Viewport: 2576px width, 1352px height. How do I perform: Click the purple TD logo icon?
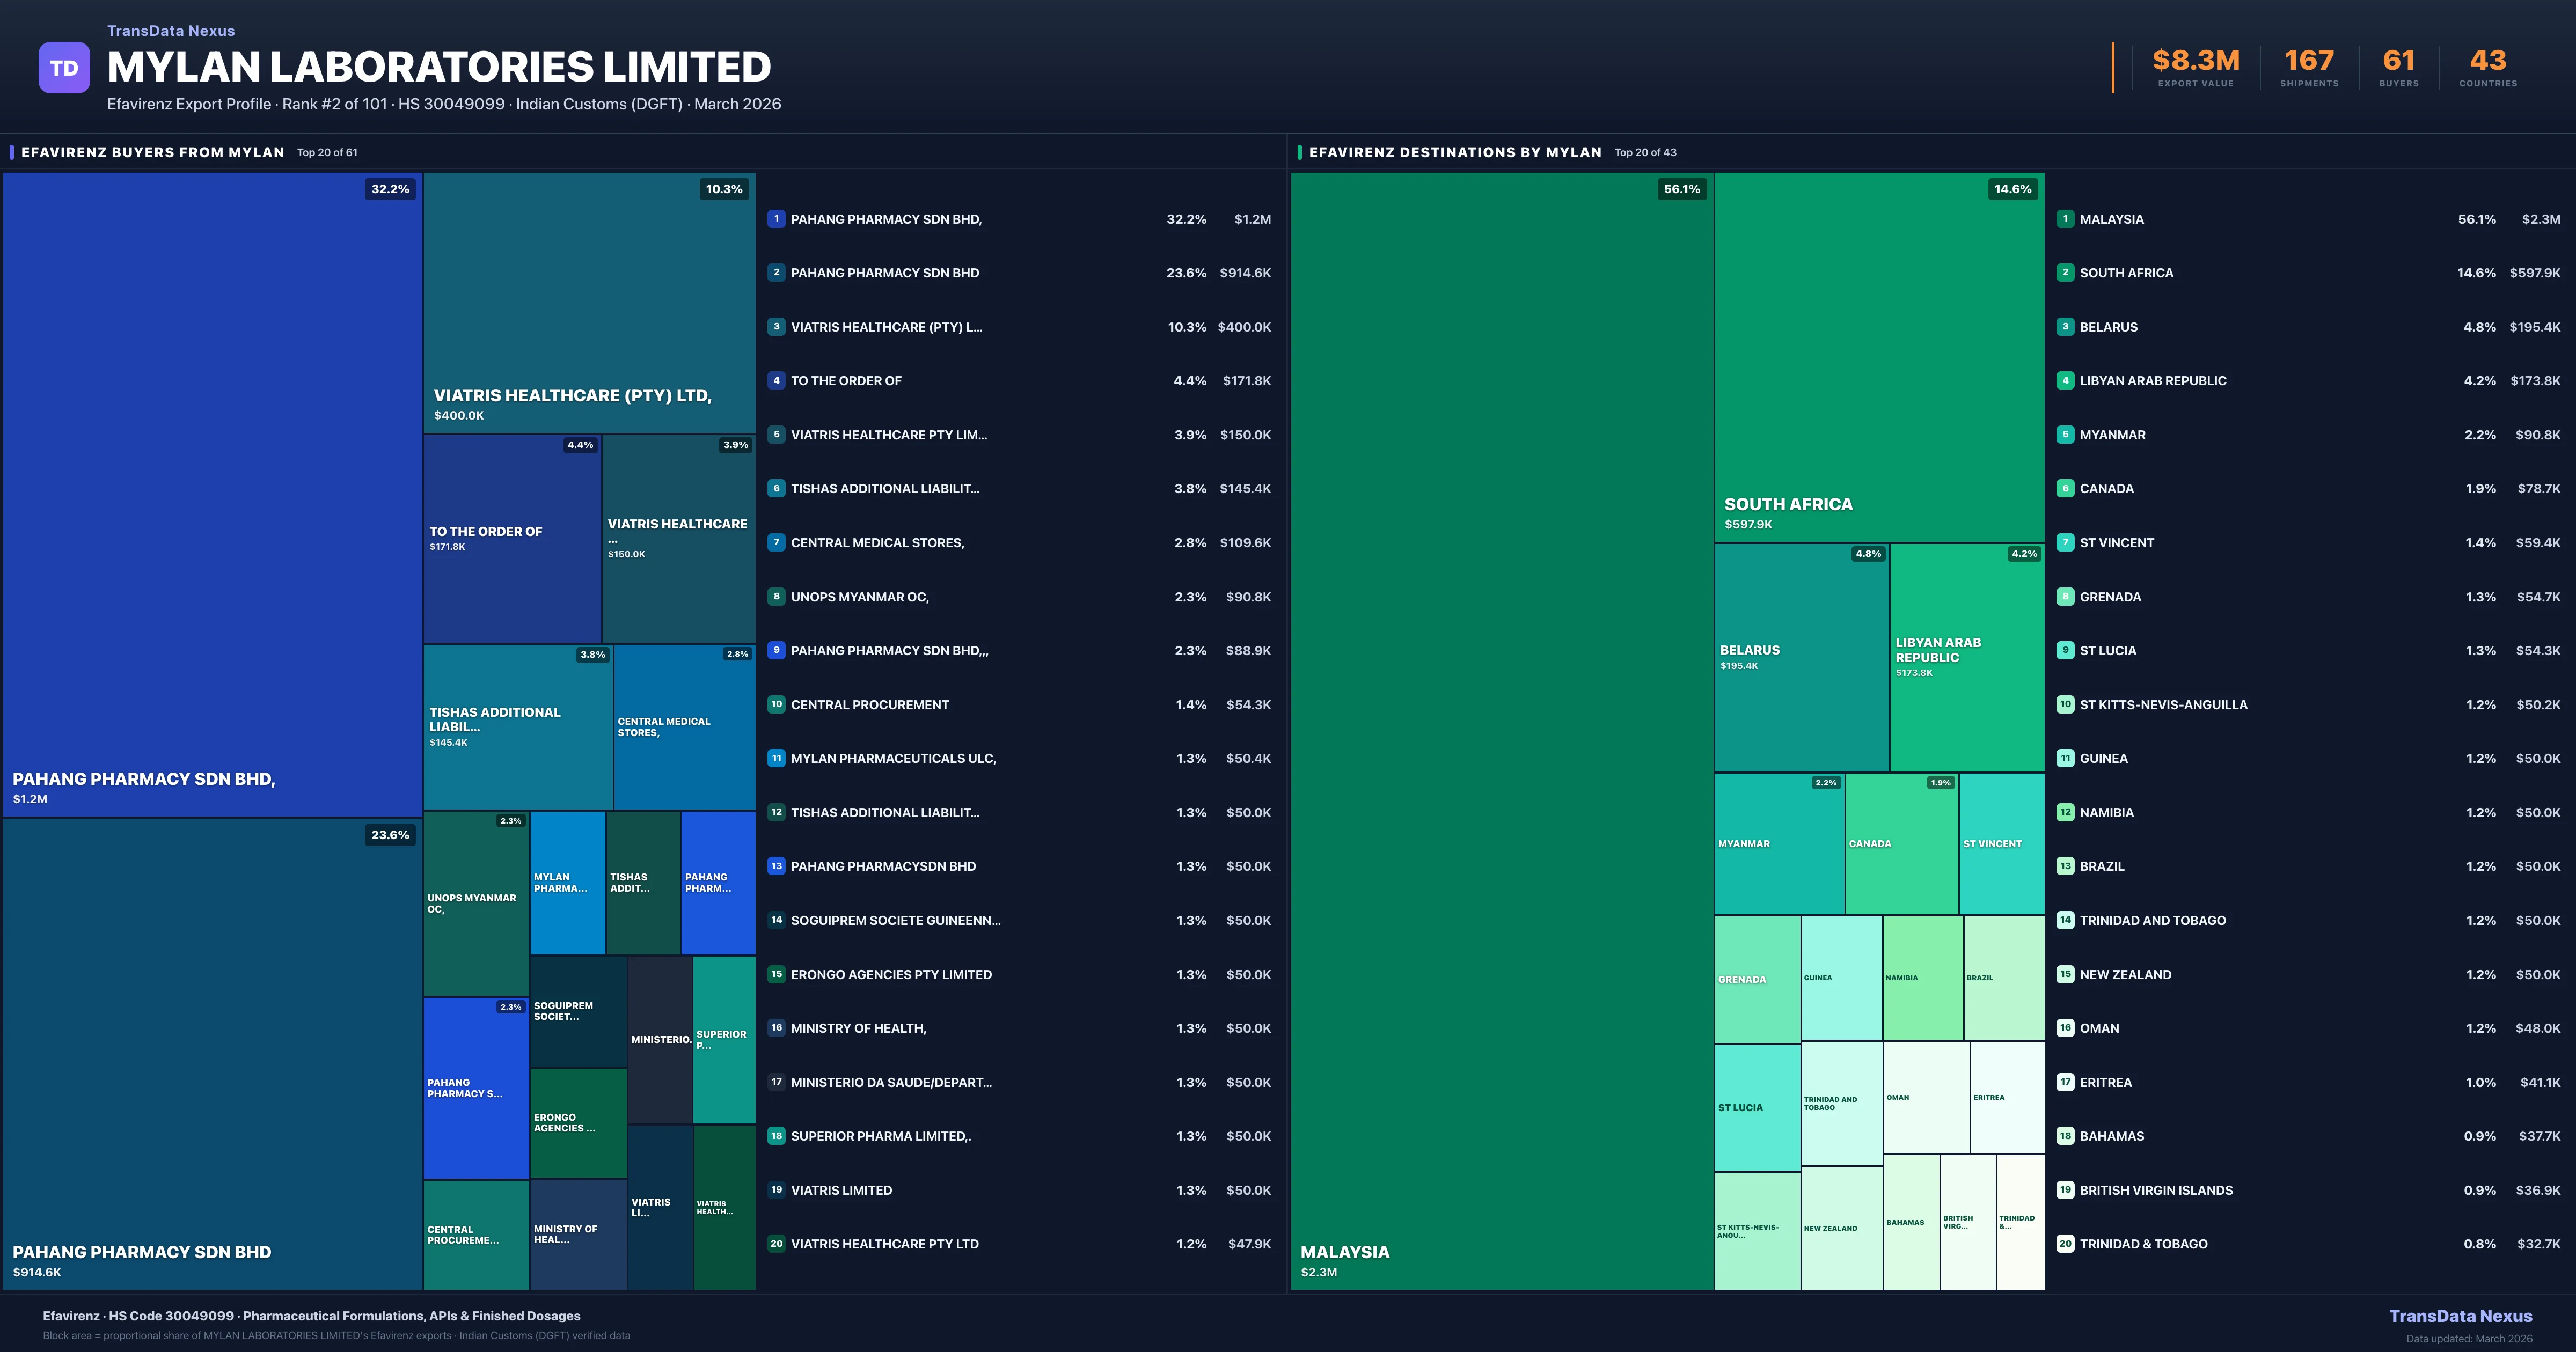[x=64, y=68]
